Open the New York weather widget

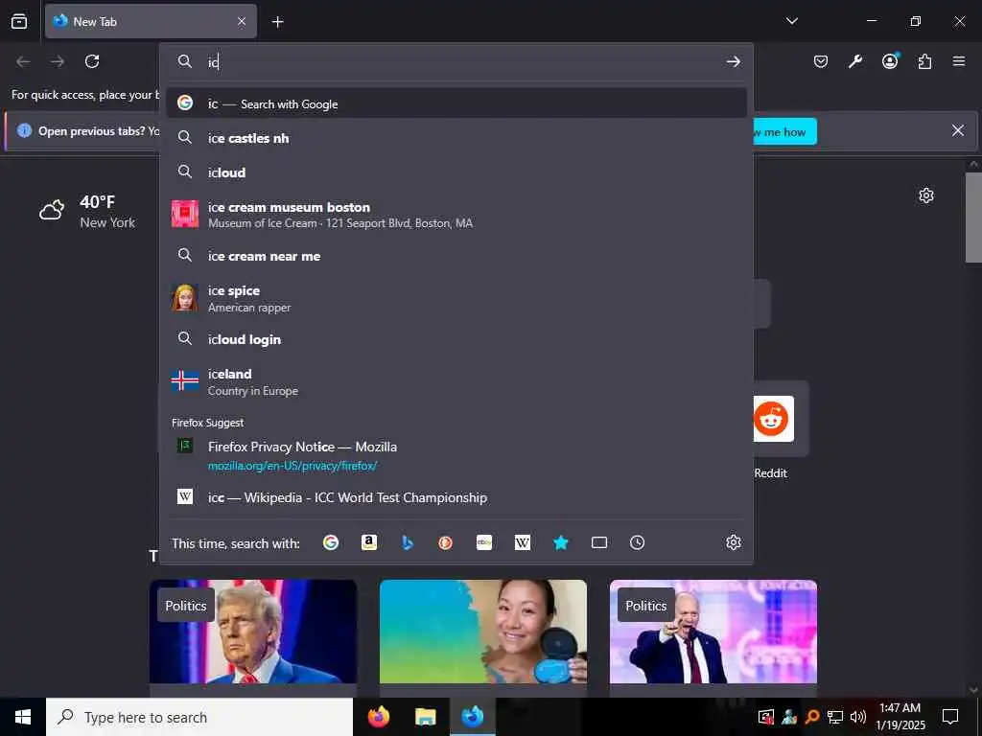[87, 211]
